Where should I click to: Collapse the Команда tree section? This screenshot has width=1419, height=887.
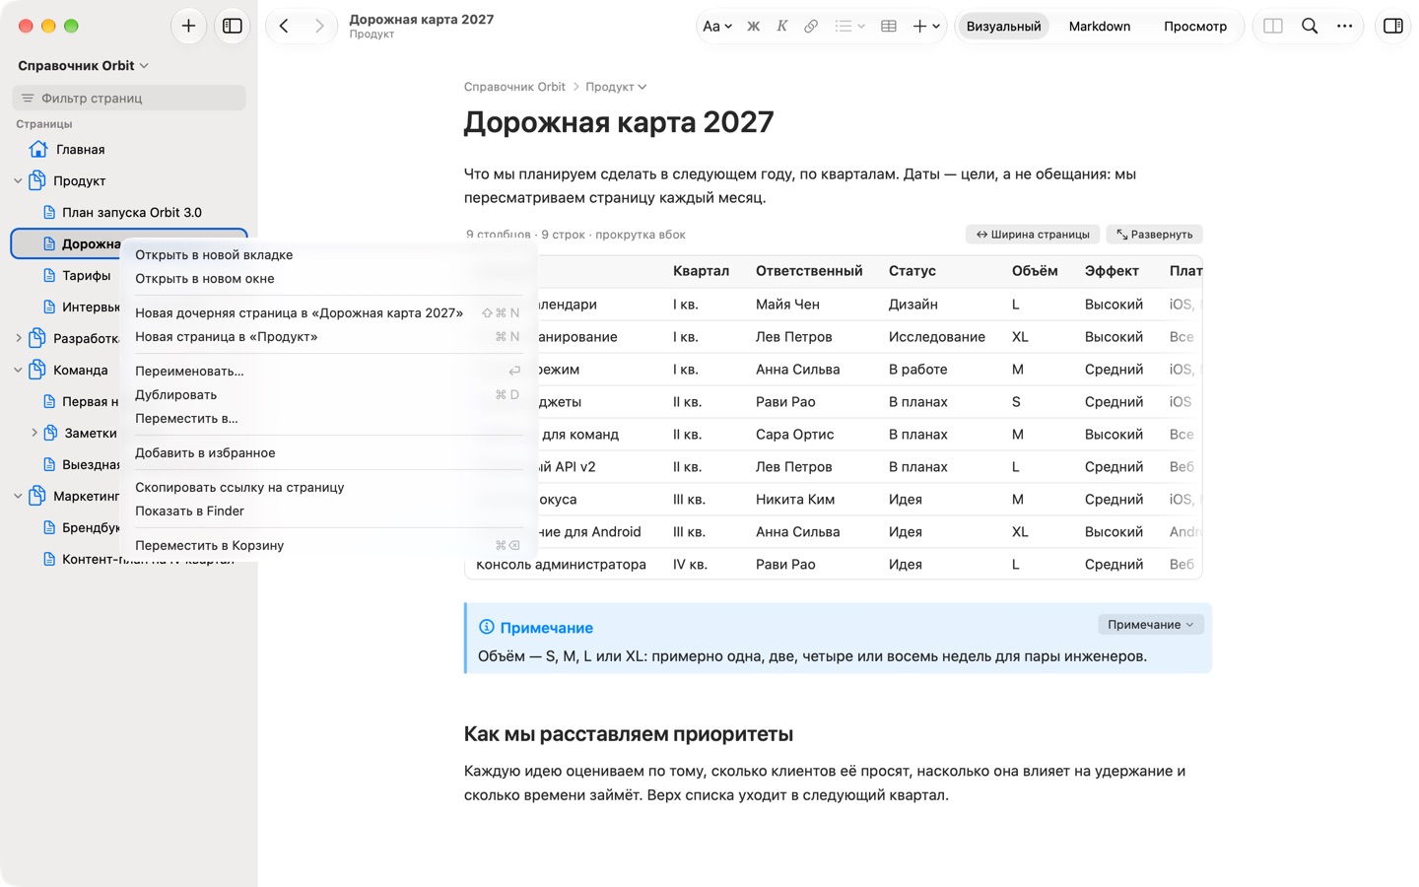coord(18,371)
